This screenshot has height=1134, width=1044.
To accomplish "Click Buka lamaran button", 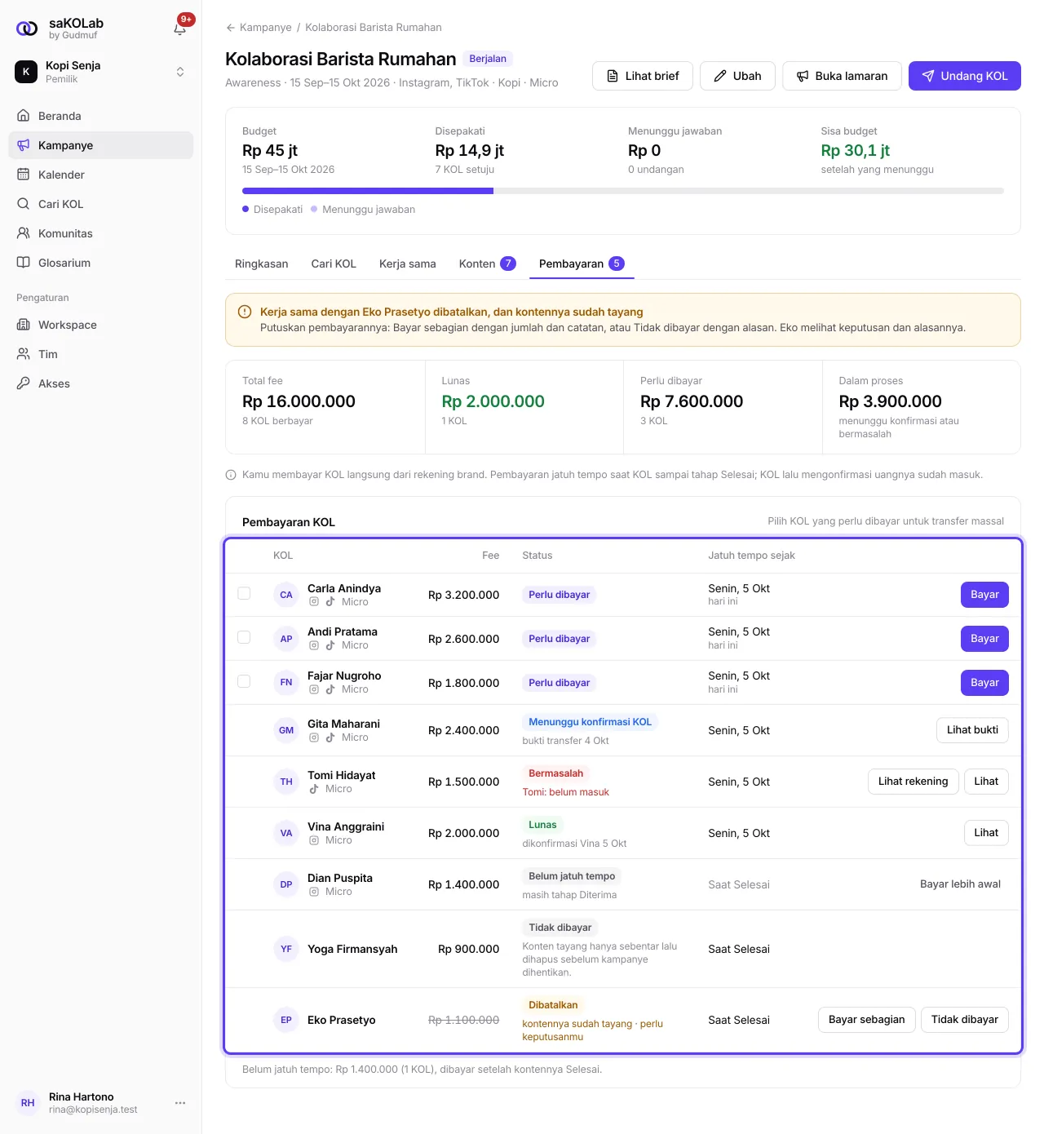I will pos(842,76).
